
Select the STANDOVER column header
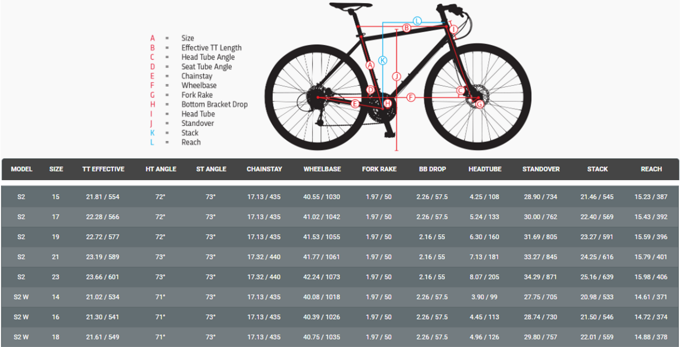coord(541,169)
